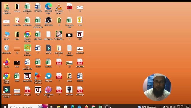
Task: Select the Firefox desktop shortcut
Action: (x=7, y=63)
